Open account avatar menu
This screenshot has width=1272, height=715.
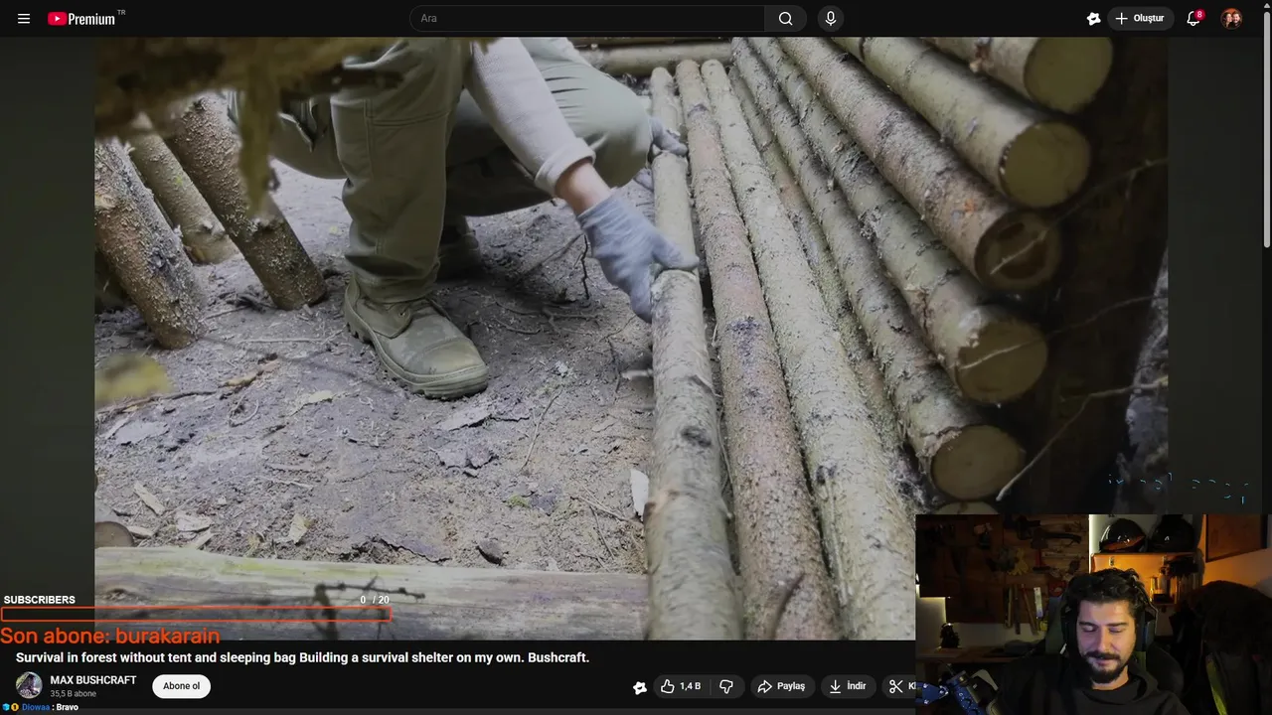tap(1231, 19)
